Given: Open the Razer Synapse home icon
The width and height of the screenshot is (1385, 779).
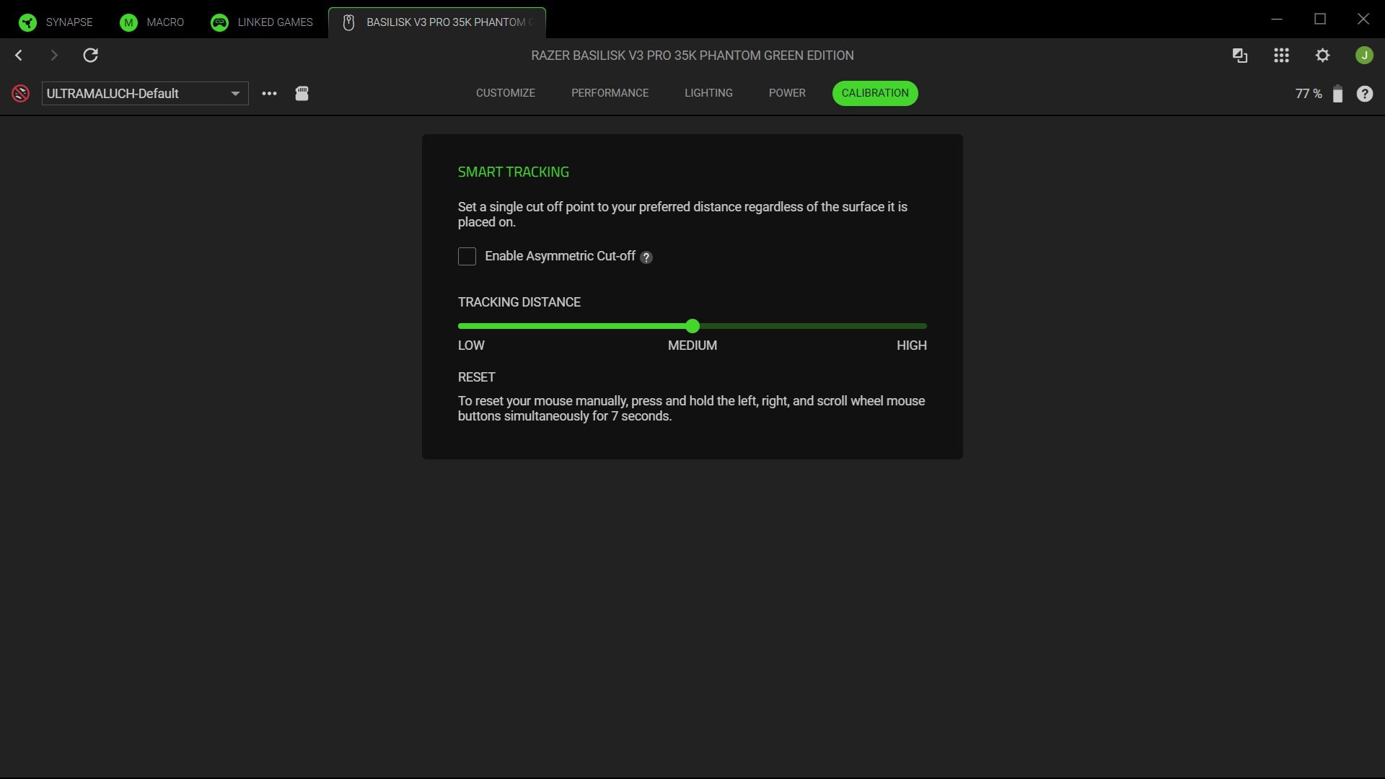Looking at the screenshot, I should 27,22.
